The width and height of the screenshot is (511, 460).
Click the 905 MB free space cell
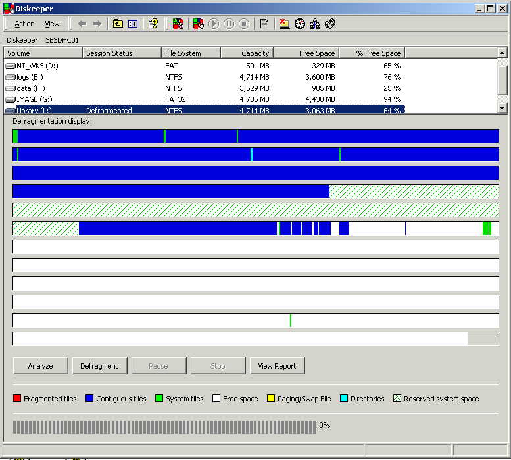click(x=323, y=88)
